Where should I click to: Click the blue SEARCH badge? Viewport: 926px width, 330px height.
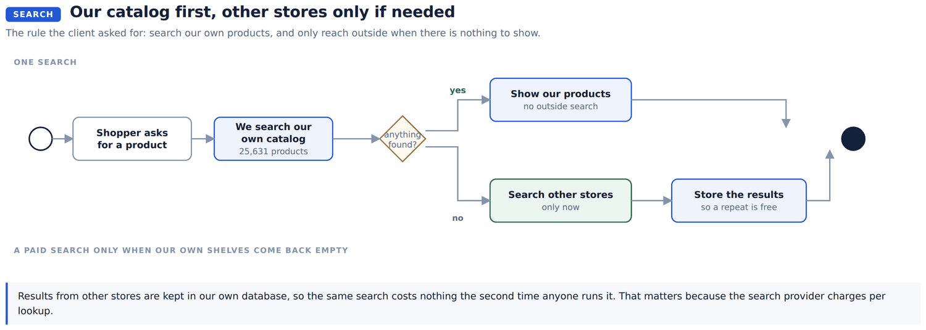pyautogui.click(x=33, y=14)
